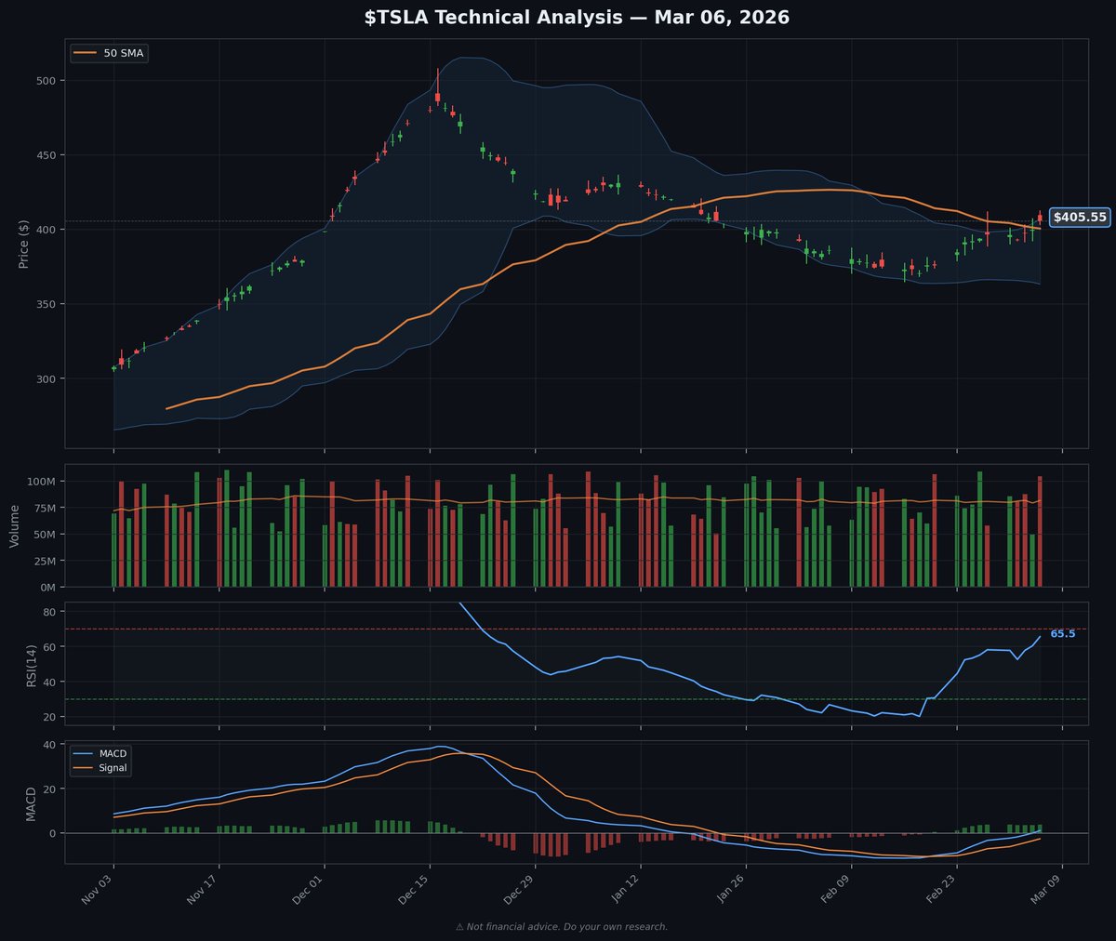Click the 500 price tick label
The width and height of the screenshot is (1116, 941).
[x=47, y=81]
